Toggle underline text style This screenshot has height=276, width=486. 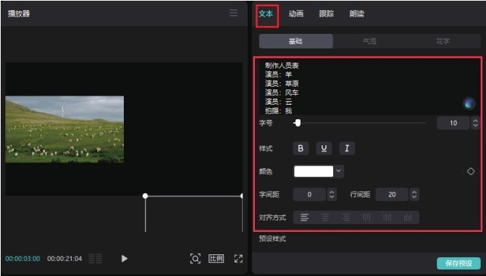pos(324,148)
